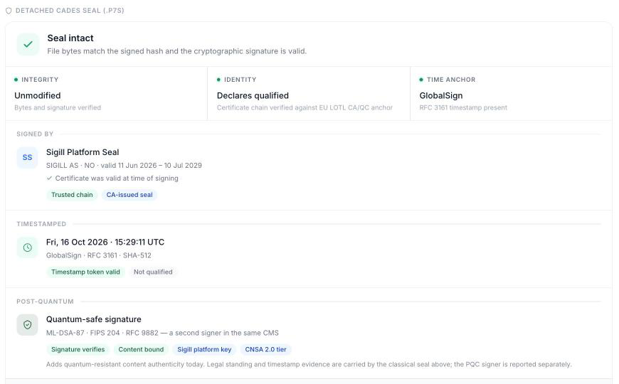The width and height of the screenshot is (619, 384).
Task: Click the Signature verifies badge
Action: tap(78, 349)
